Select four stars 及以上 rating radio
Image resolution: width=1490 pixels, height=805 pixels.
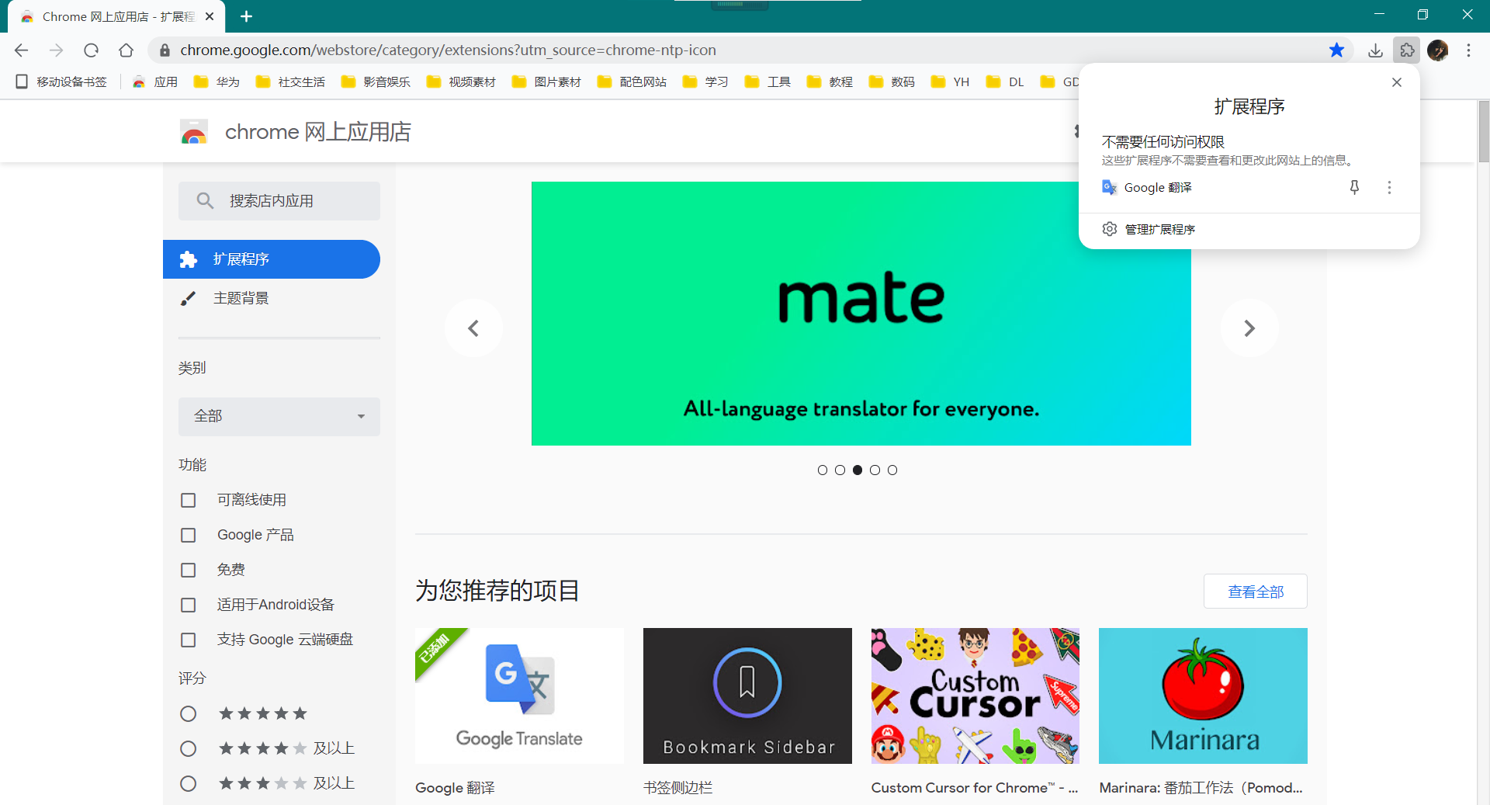188,748
